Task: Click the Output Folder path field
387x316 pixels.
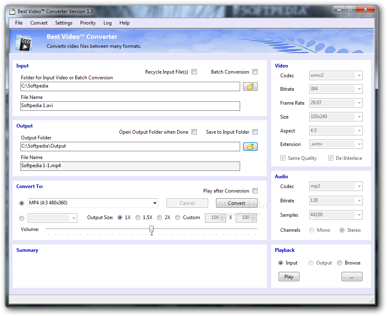Action: [130, 146]
